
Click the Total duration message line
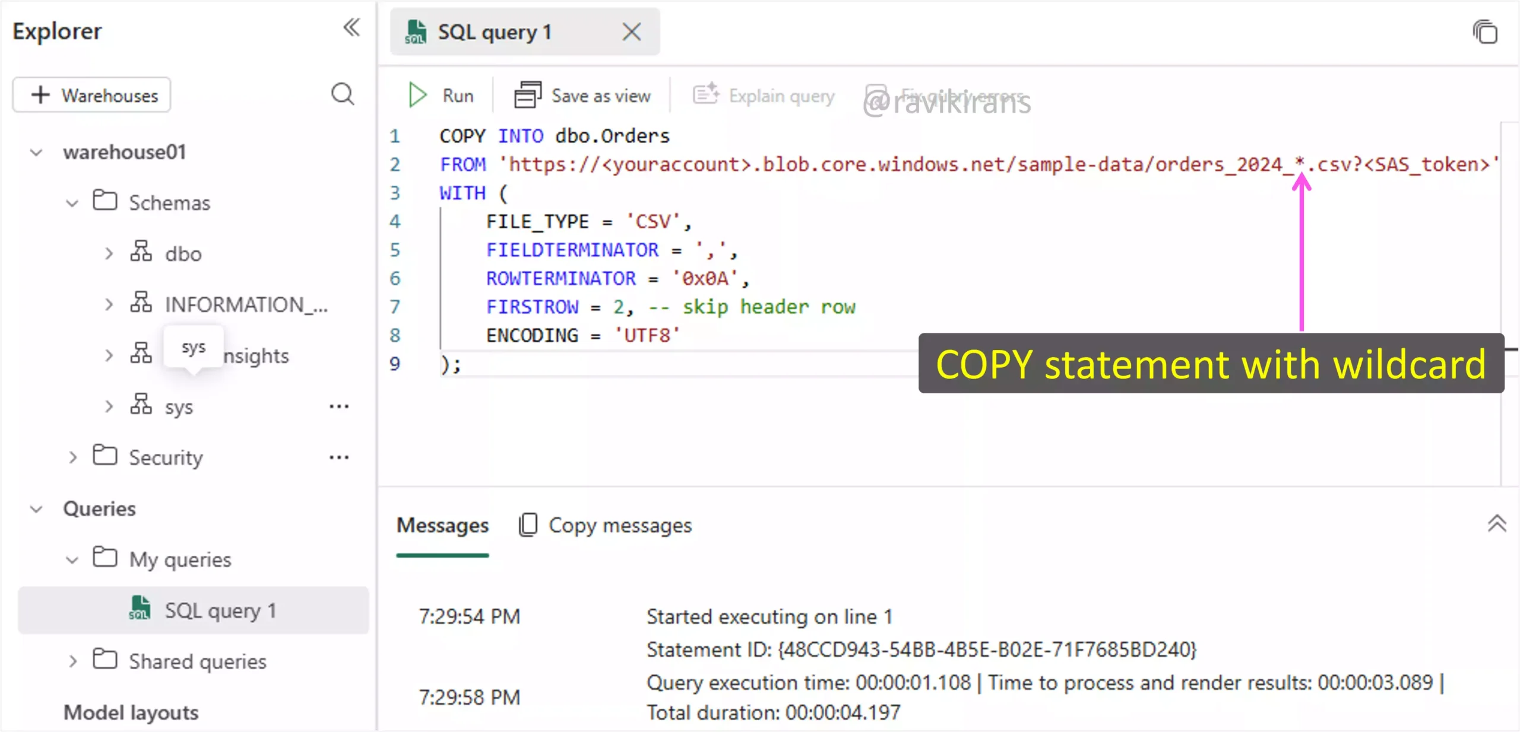point(774,712)
